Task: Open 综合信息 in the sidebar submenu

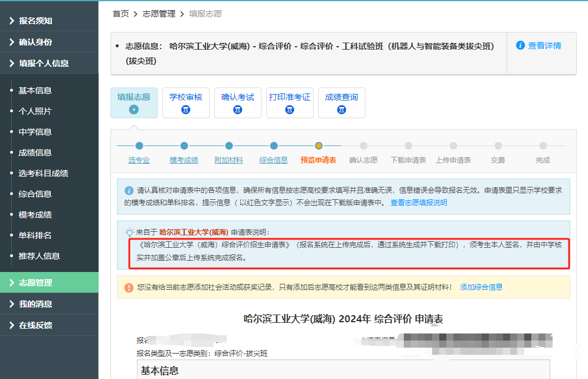Action: (35, 194)
